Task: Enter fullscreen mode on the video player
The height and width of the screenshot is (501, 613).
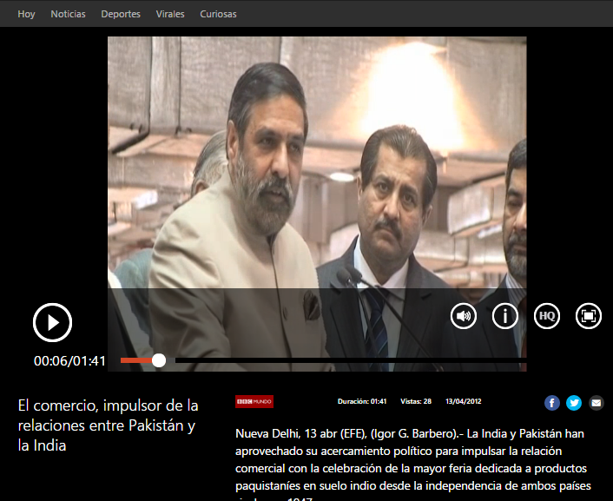Action: (588, 316)
